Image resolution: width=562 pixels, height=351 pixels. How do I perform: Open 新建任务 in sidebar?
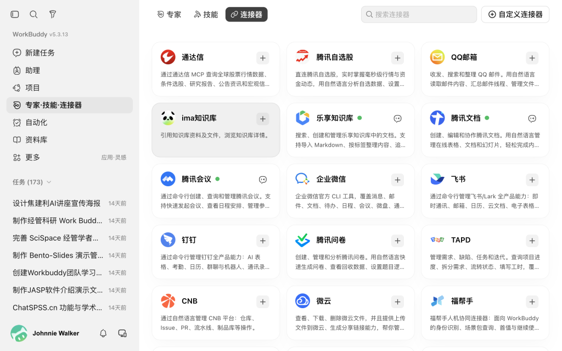pos(70,53)
